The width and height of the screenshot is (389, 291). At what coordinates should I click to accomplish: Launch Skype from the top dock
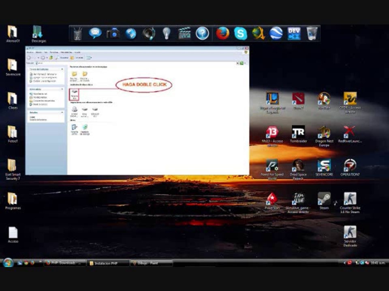tap(240, 34)
